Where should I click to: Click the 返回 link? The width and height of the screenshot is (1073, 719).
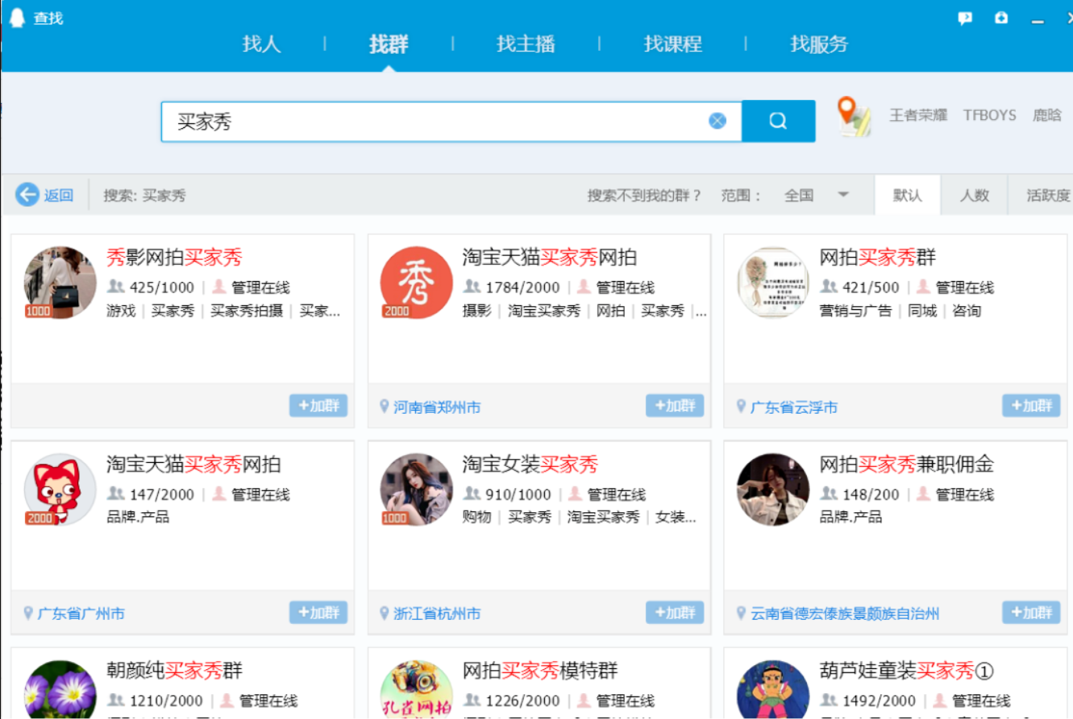coord(59,195)
